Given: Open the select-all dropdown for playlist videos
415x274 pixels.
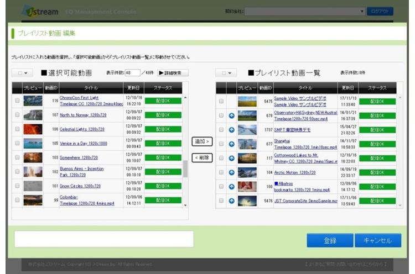Looking at the screenshot, I should click(x=226, y=73).
